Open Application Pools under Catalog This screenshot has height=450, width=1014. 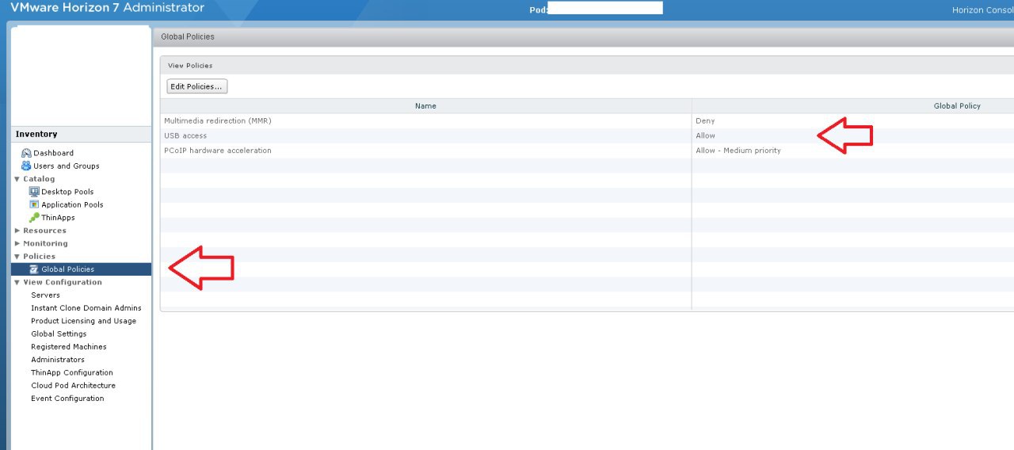pyautogui.click(x=72, y=204)
